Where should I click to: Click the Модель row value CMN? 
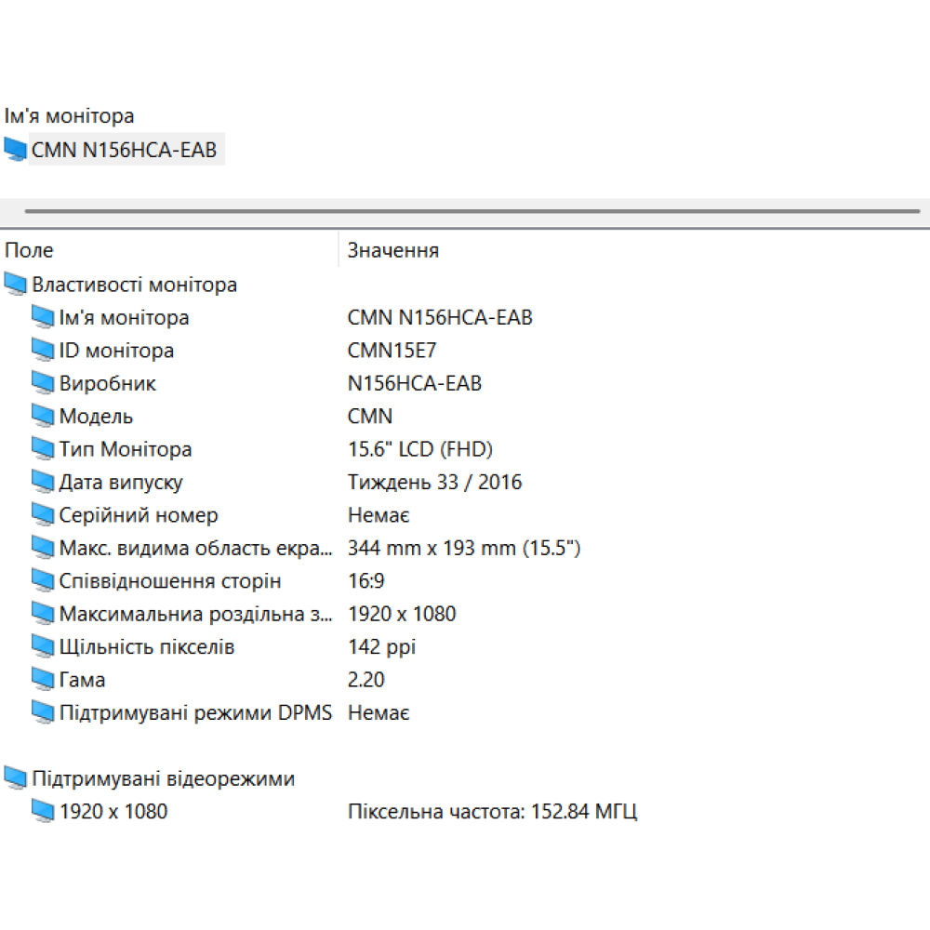point(370,417)
